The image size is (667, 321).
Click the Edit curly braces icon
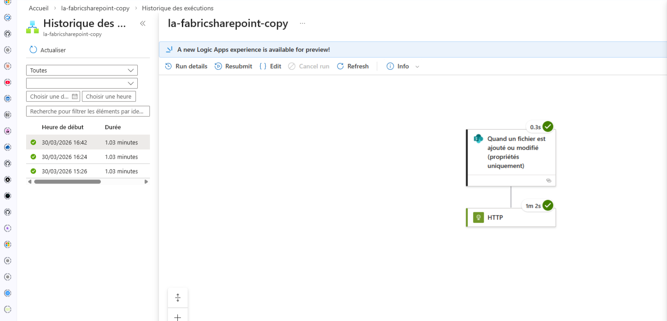[x=263, y=66]
